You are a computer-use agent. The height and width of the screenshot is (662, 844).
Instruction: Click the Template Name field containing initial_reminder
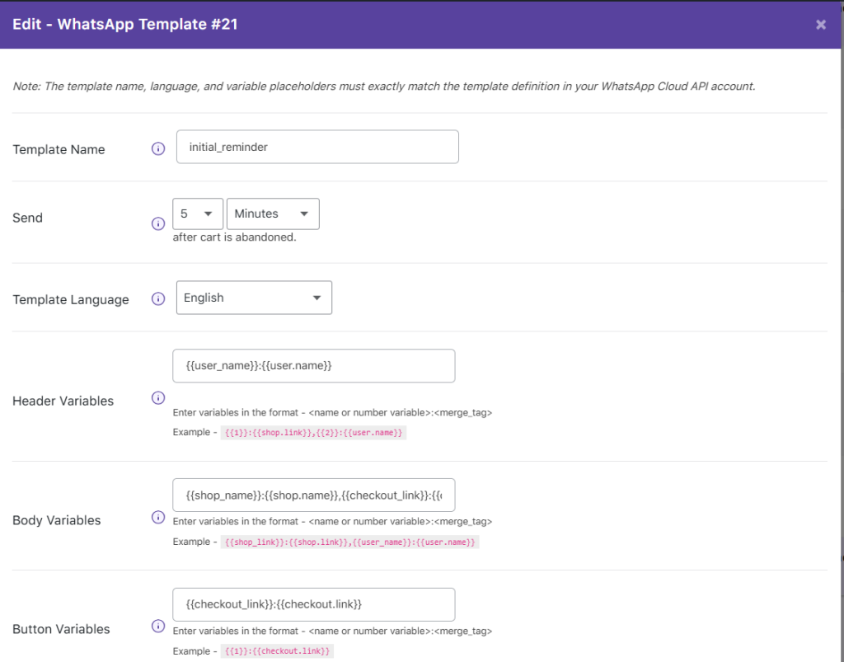click(317, 147)
